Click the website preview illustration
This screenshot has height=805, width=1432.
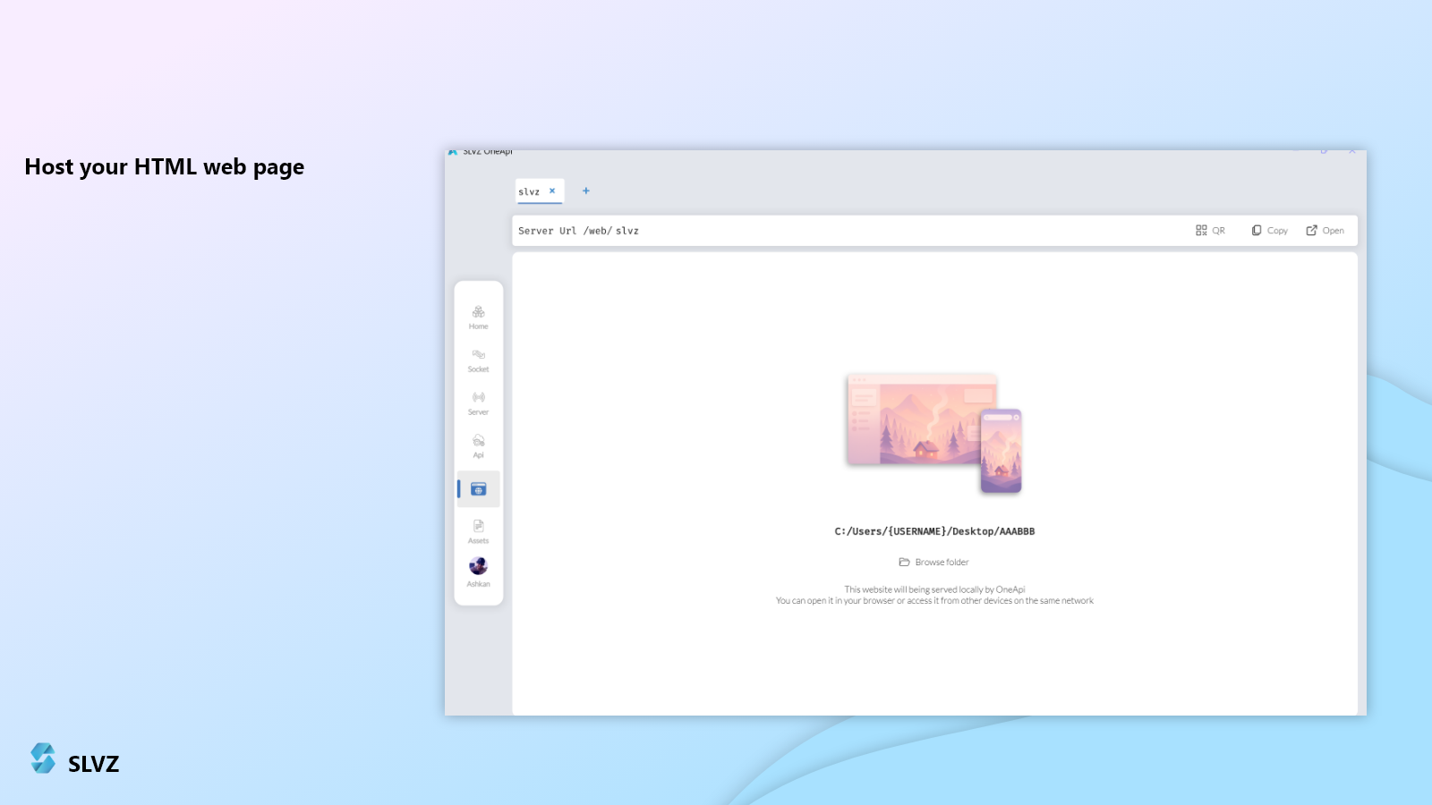pyautogui.click(x=934, y=433)
